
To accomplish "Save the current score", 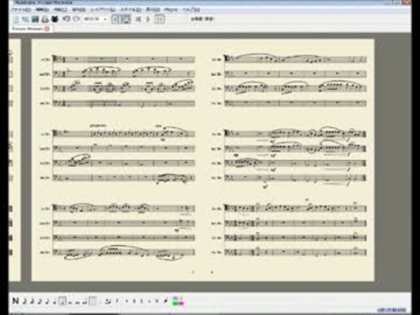I will pyautogui.click(x=35, y=19).
